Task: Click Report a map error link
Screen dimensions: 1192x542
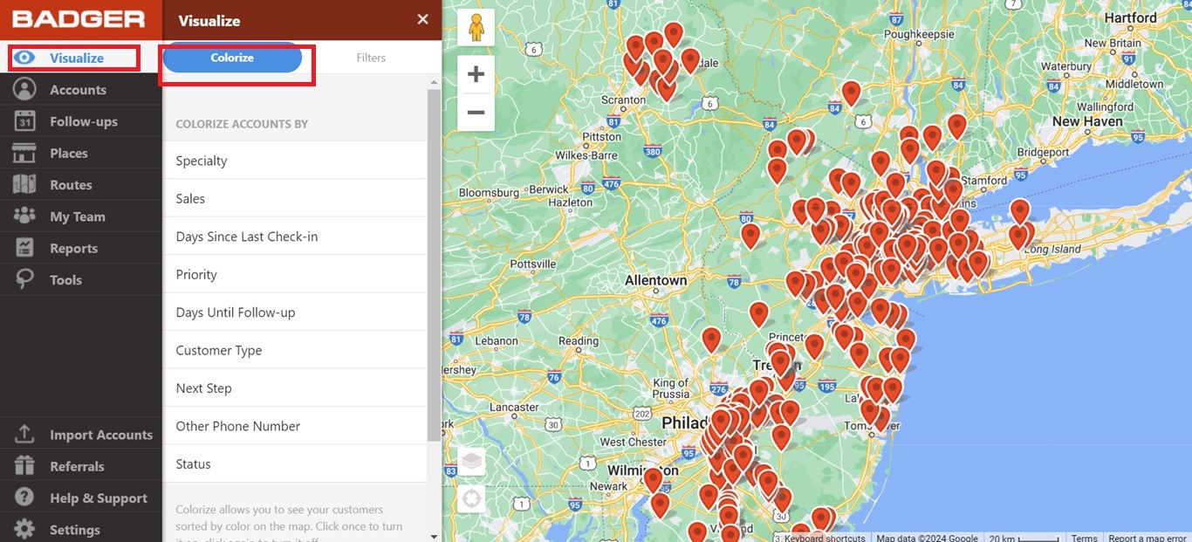Action: tap(1147, 538)
